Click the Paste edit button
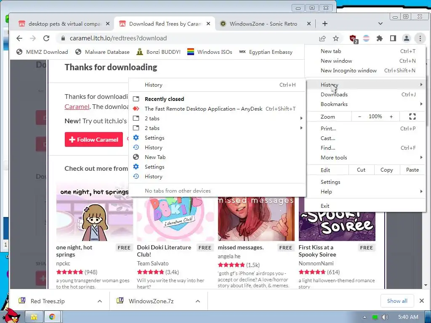The height and width of the screenshot is (323, 431). click(x=412, y=170)
